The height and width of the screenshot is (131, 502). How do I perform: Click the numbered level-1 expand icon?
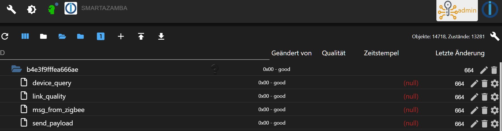point(101,36)
